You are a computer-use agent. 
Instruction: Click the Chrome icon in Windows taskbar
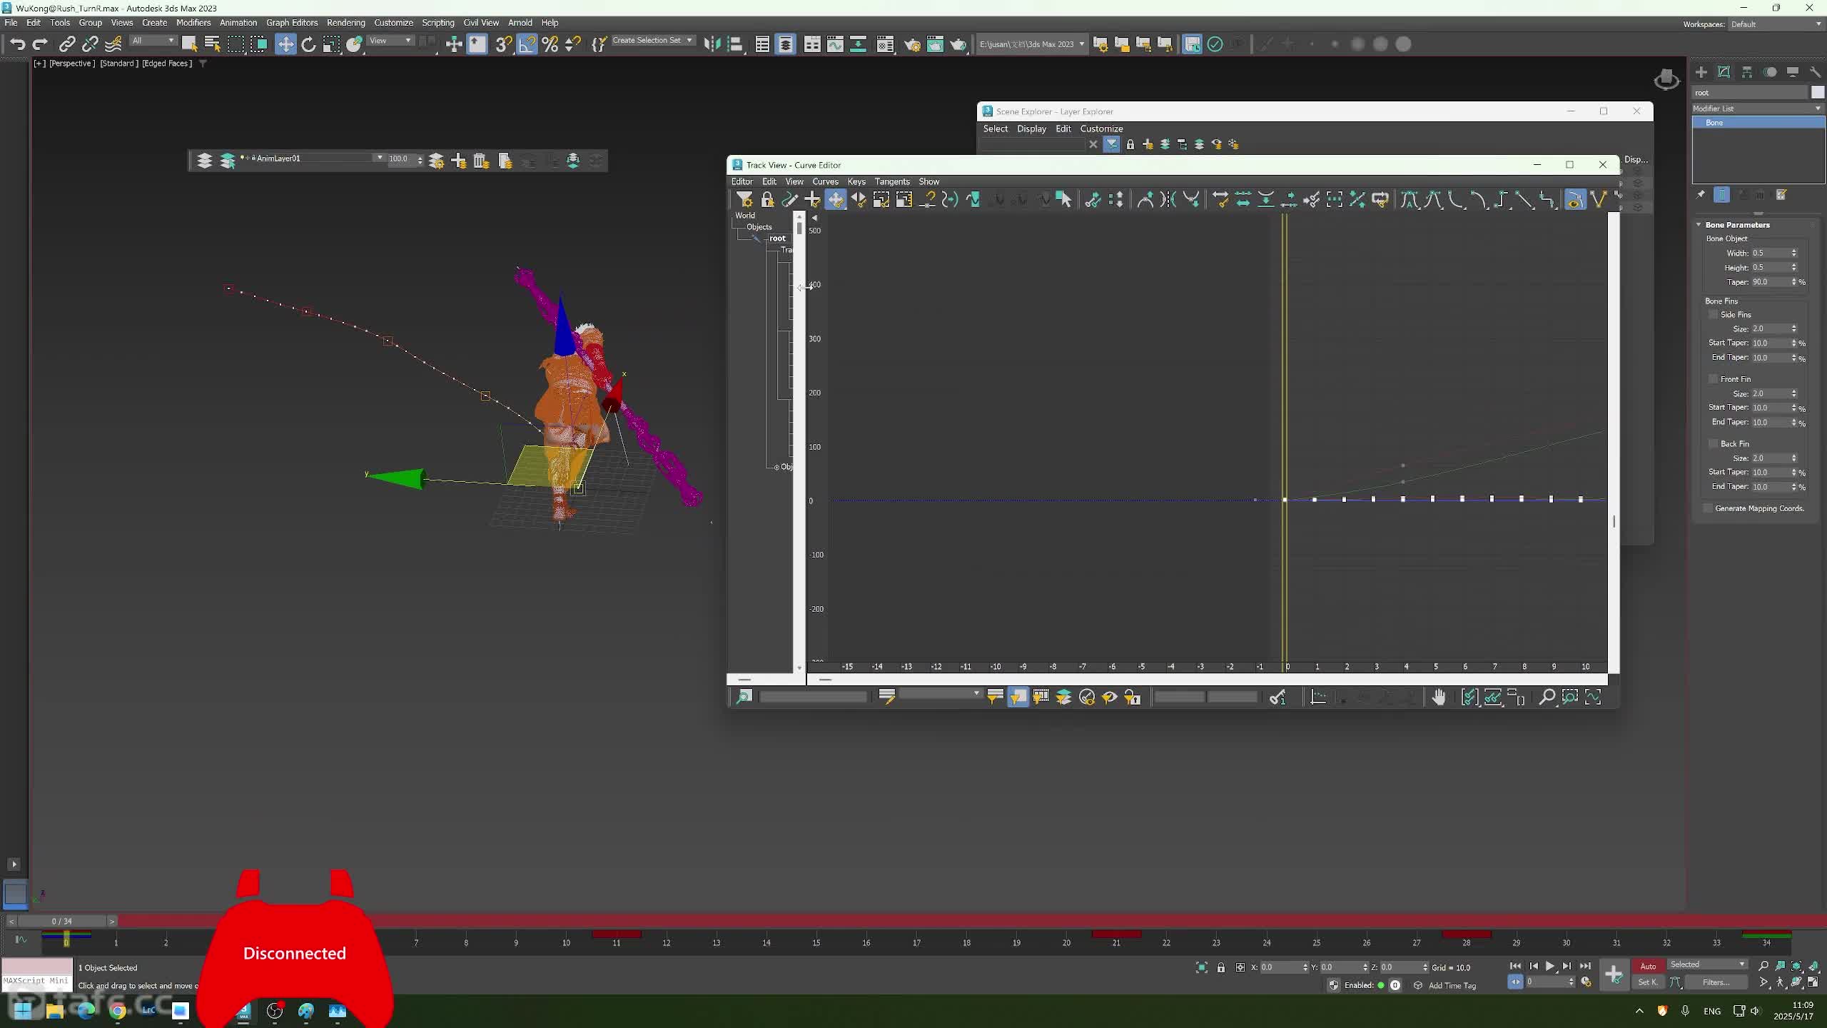pyautogui.click(x=118, y=1010)
